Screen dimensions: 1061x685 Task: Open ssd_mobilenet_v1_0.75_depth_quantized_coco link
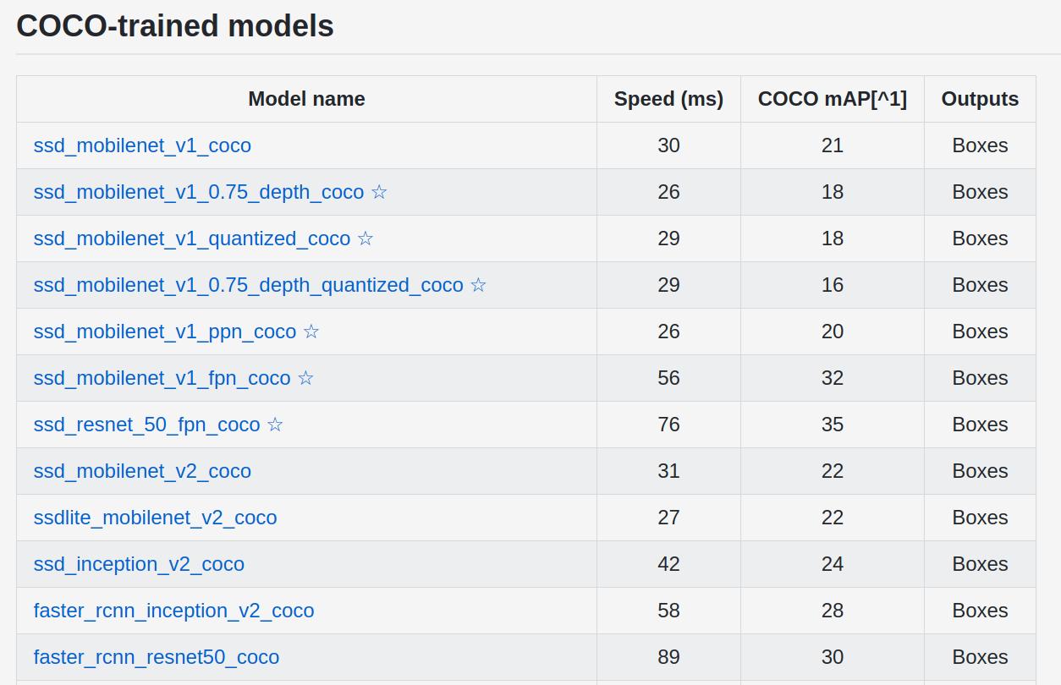pos(248,285)
